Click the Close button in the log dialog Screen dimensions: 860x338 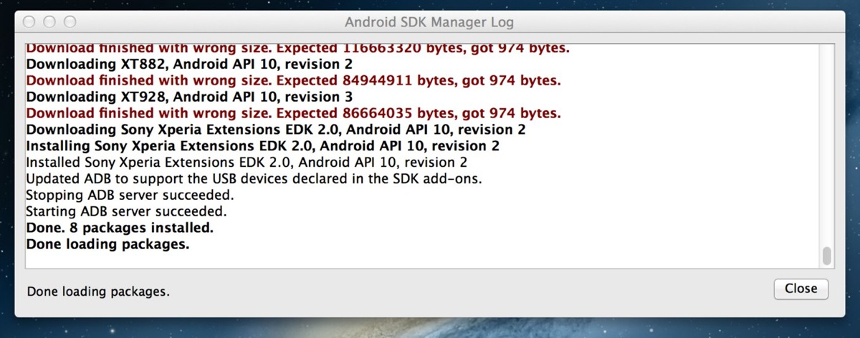click(801, 289)
